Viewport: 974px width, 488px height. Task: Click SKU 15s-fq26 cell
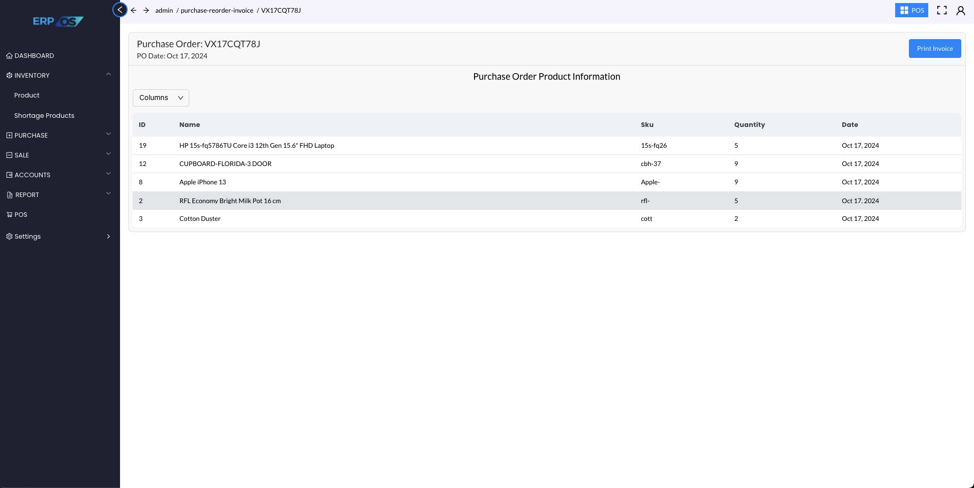(654, 146)
